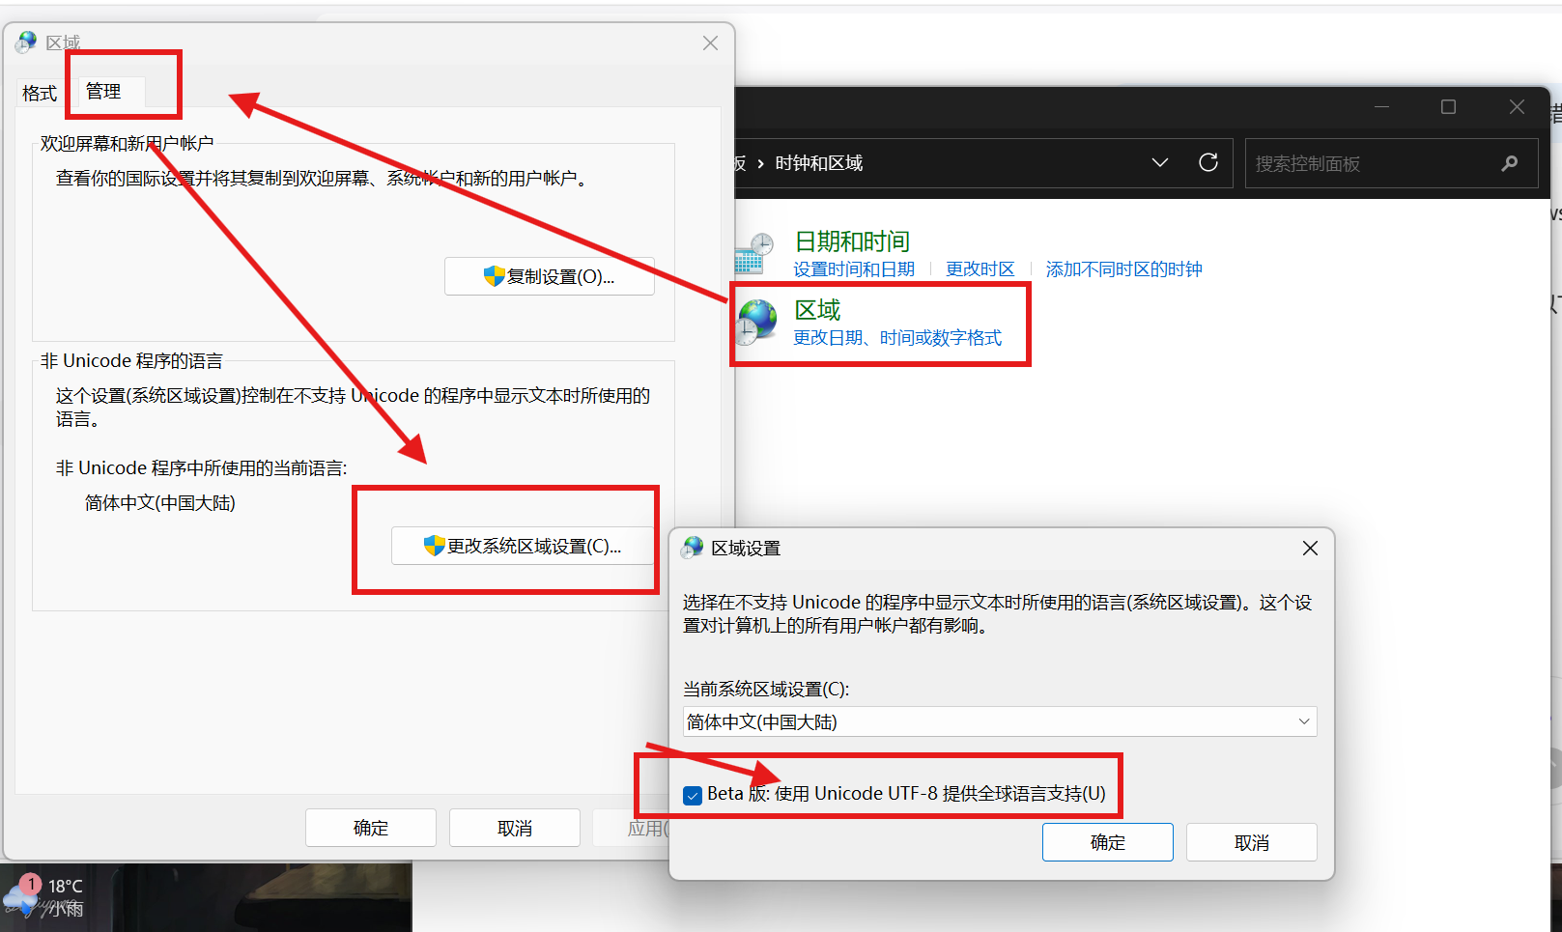Toggle Beta UTF-8 global language support checkbox

(692, 795)
